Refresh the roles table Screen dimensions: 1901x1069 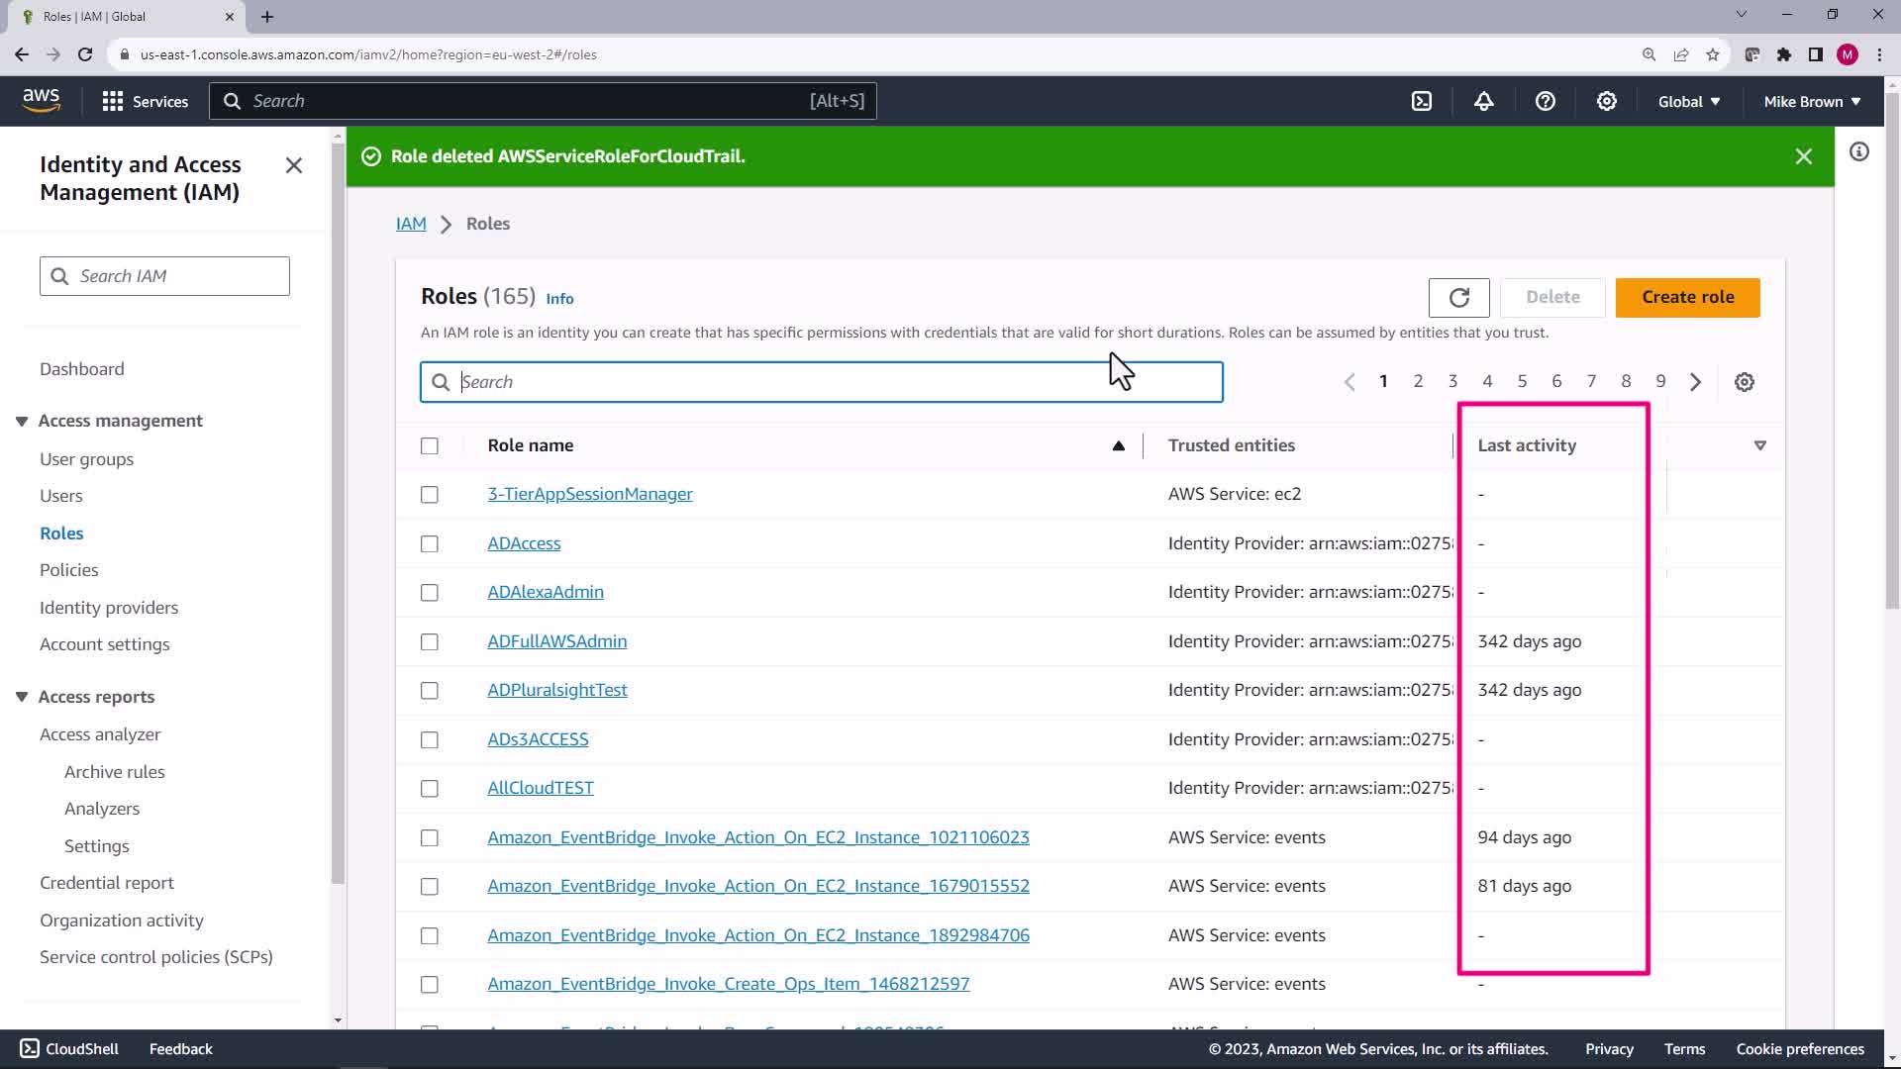tap(1458, 297)
